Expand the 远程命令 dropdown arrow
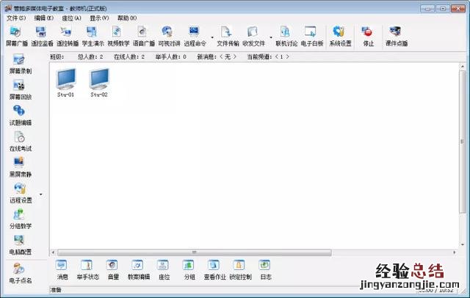470x298 pixels. click(x=212, y=37)
